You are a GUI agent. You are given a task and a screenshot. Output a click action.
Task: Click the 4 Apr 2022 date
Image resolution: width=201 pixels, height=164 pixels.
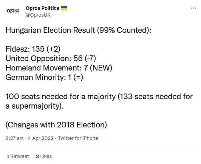41,138
